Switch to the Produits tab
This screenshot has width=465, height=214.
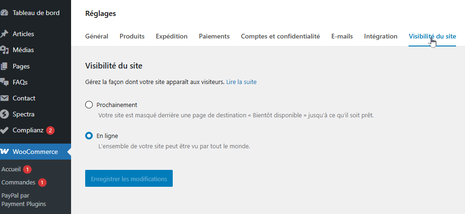click(x=132, y=37)
